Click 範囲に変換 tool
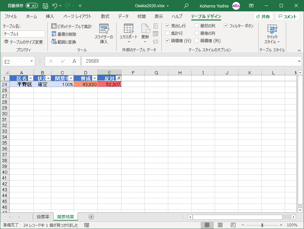The width and height of the screenshot is (304, 229). (64, 42)
